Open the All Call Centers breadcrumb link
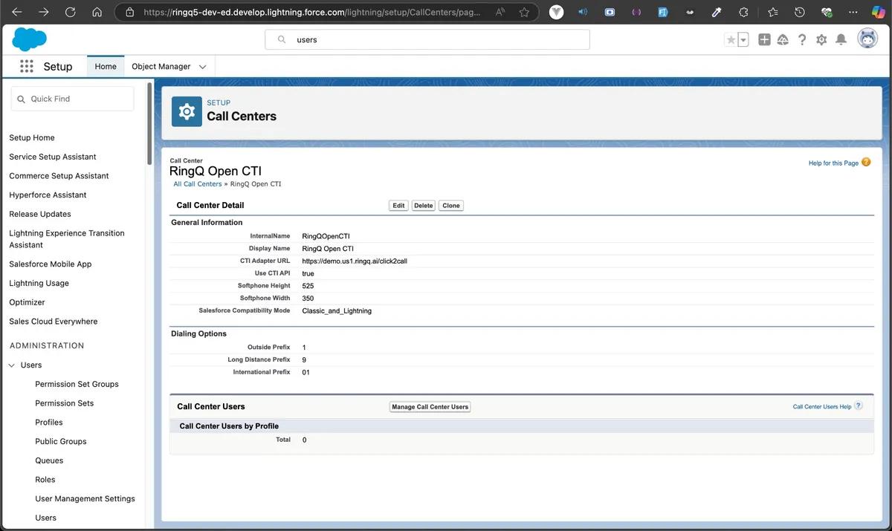 pos(198,183)
